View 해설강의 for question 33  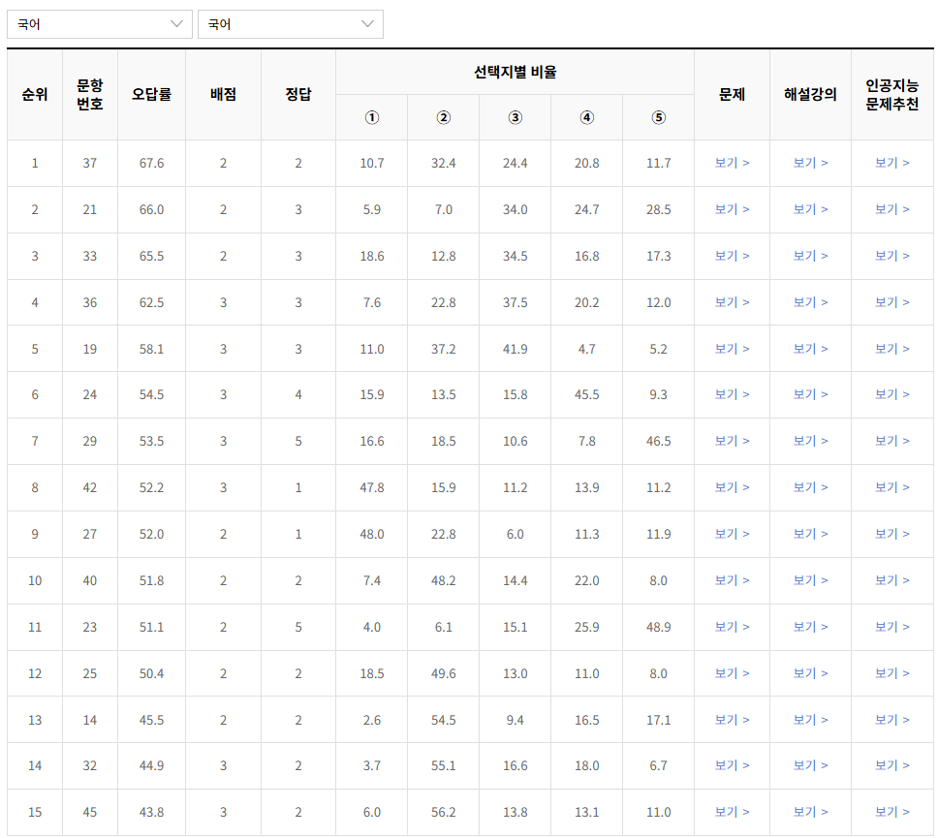pyautogui.click(x=809, y=256)
